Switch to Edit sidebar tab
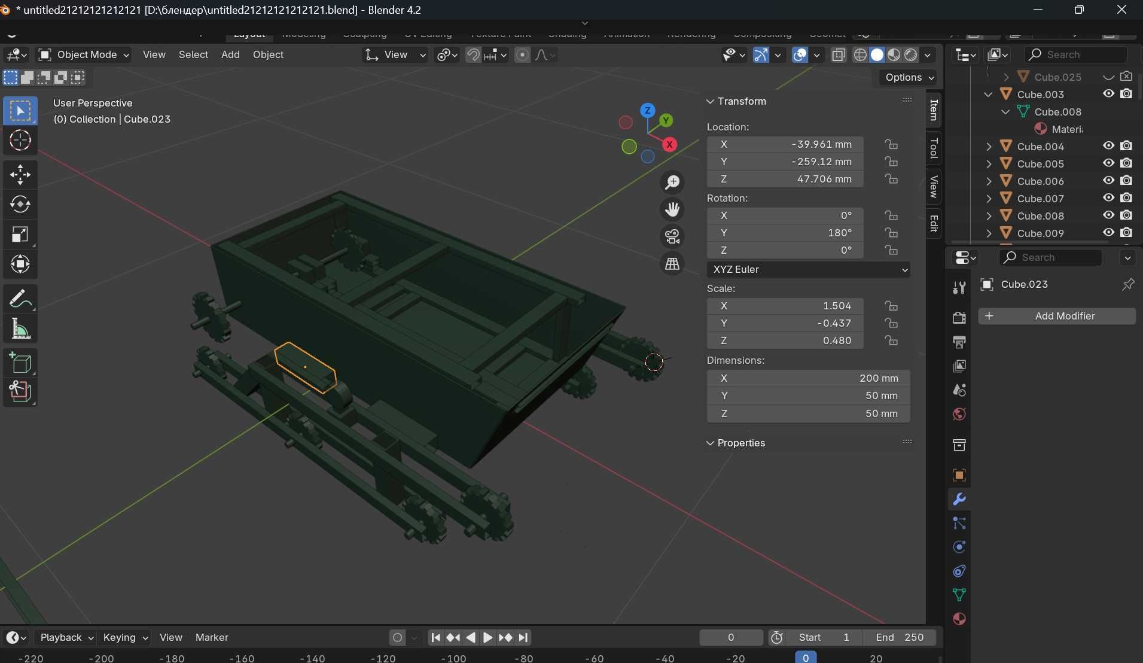 [934, 223]
